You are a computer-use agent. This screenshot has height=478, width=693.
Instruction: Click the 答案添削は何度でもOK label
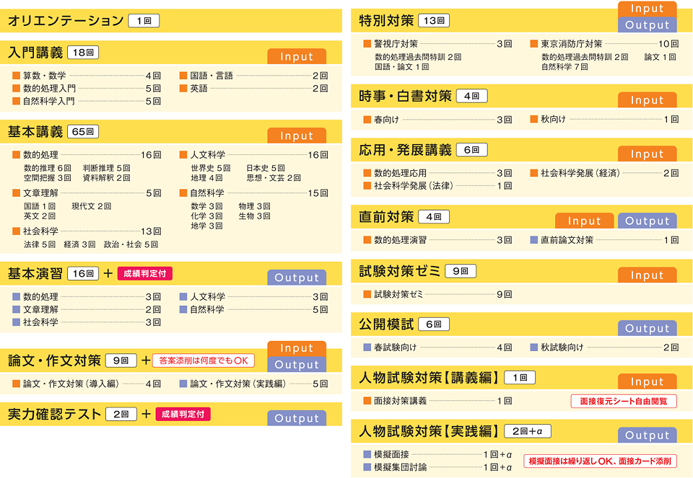(203, 360)
